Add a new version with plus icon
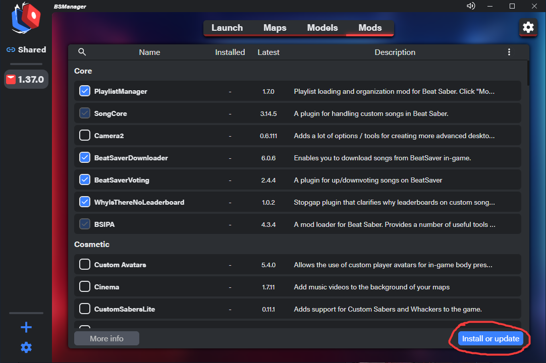546x363 pixels. 26,327
